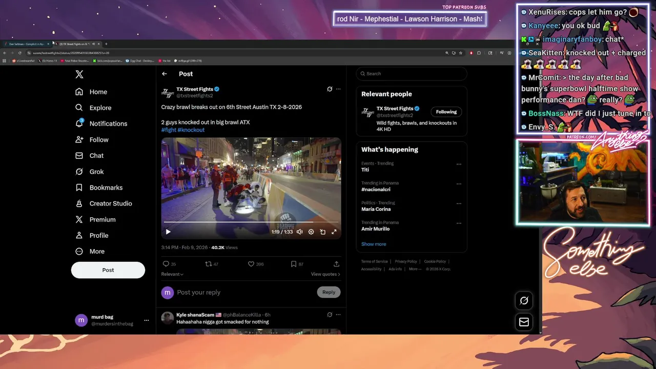Open View quotes link

(325, 274)
